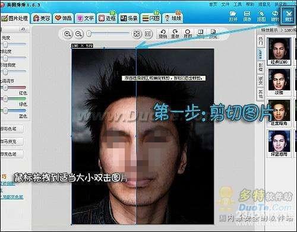Viewport: 297px width, 232px height.
Task: Click the 对比度 contrast slider
Action: click(x=13, y=58)
